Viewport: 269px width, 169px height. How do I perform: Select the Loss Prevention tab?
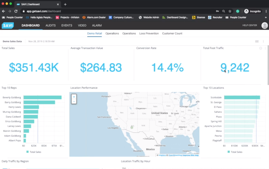coord(149,33)
